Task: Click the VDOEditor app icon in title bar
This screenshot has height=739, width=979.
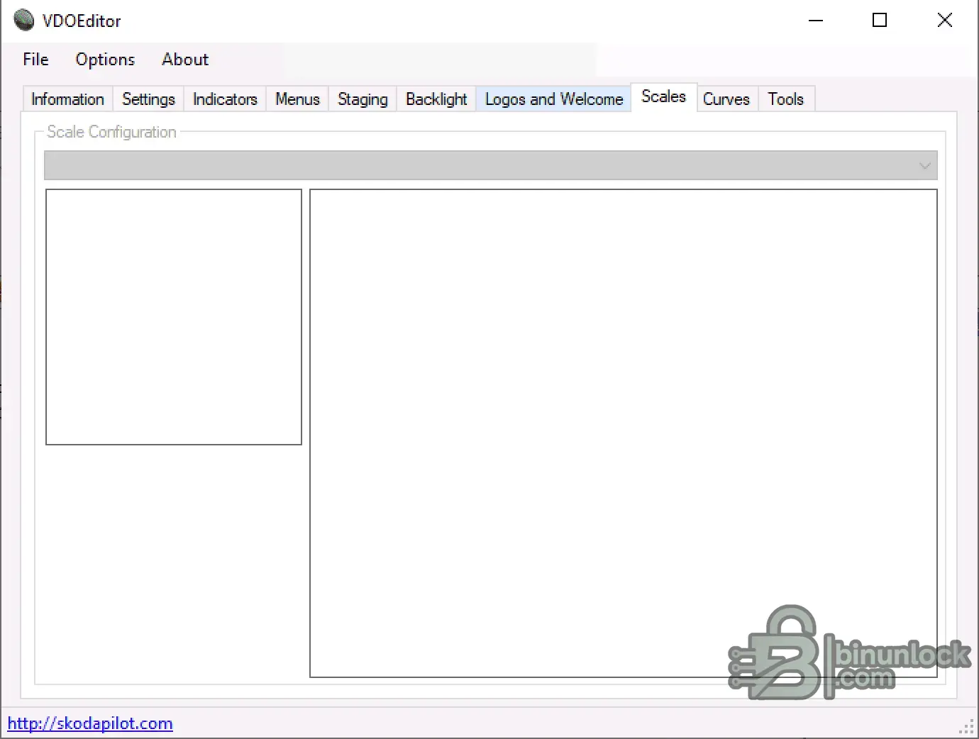Action: (x=24, y=20)
